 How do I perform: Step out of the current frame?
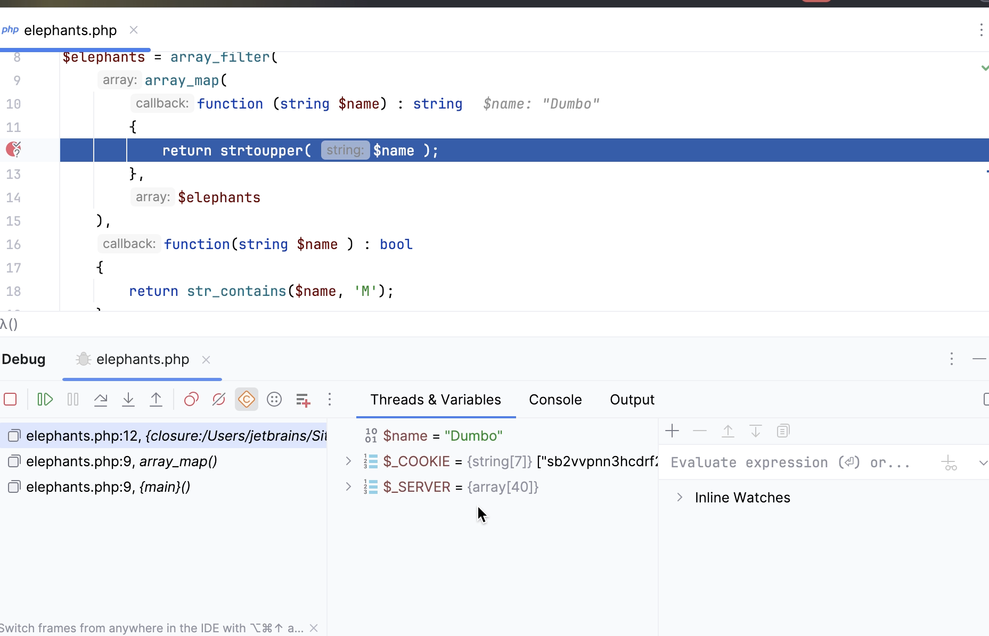[156, 399]
